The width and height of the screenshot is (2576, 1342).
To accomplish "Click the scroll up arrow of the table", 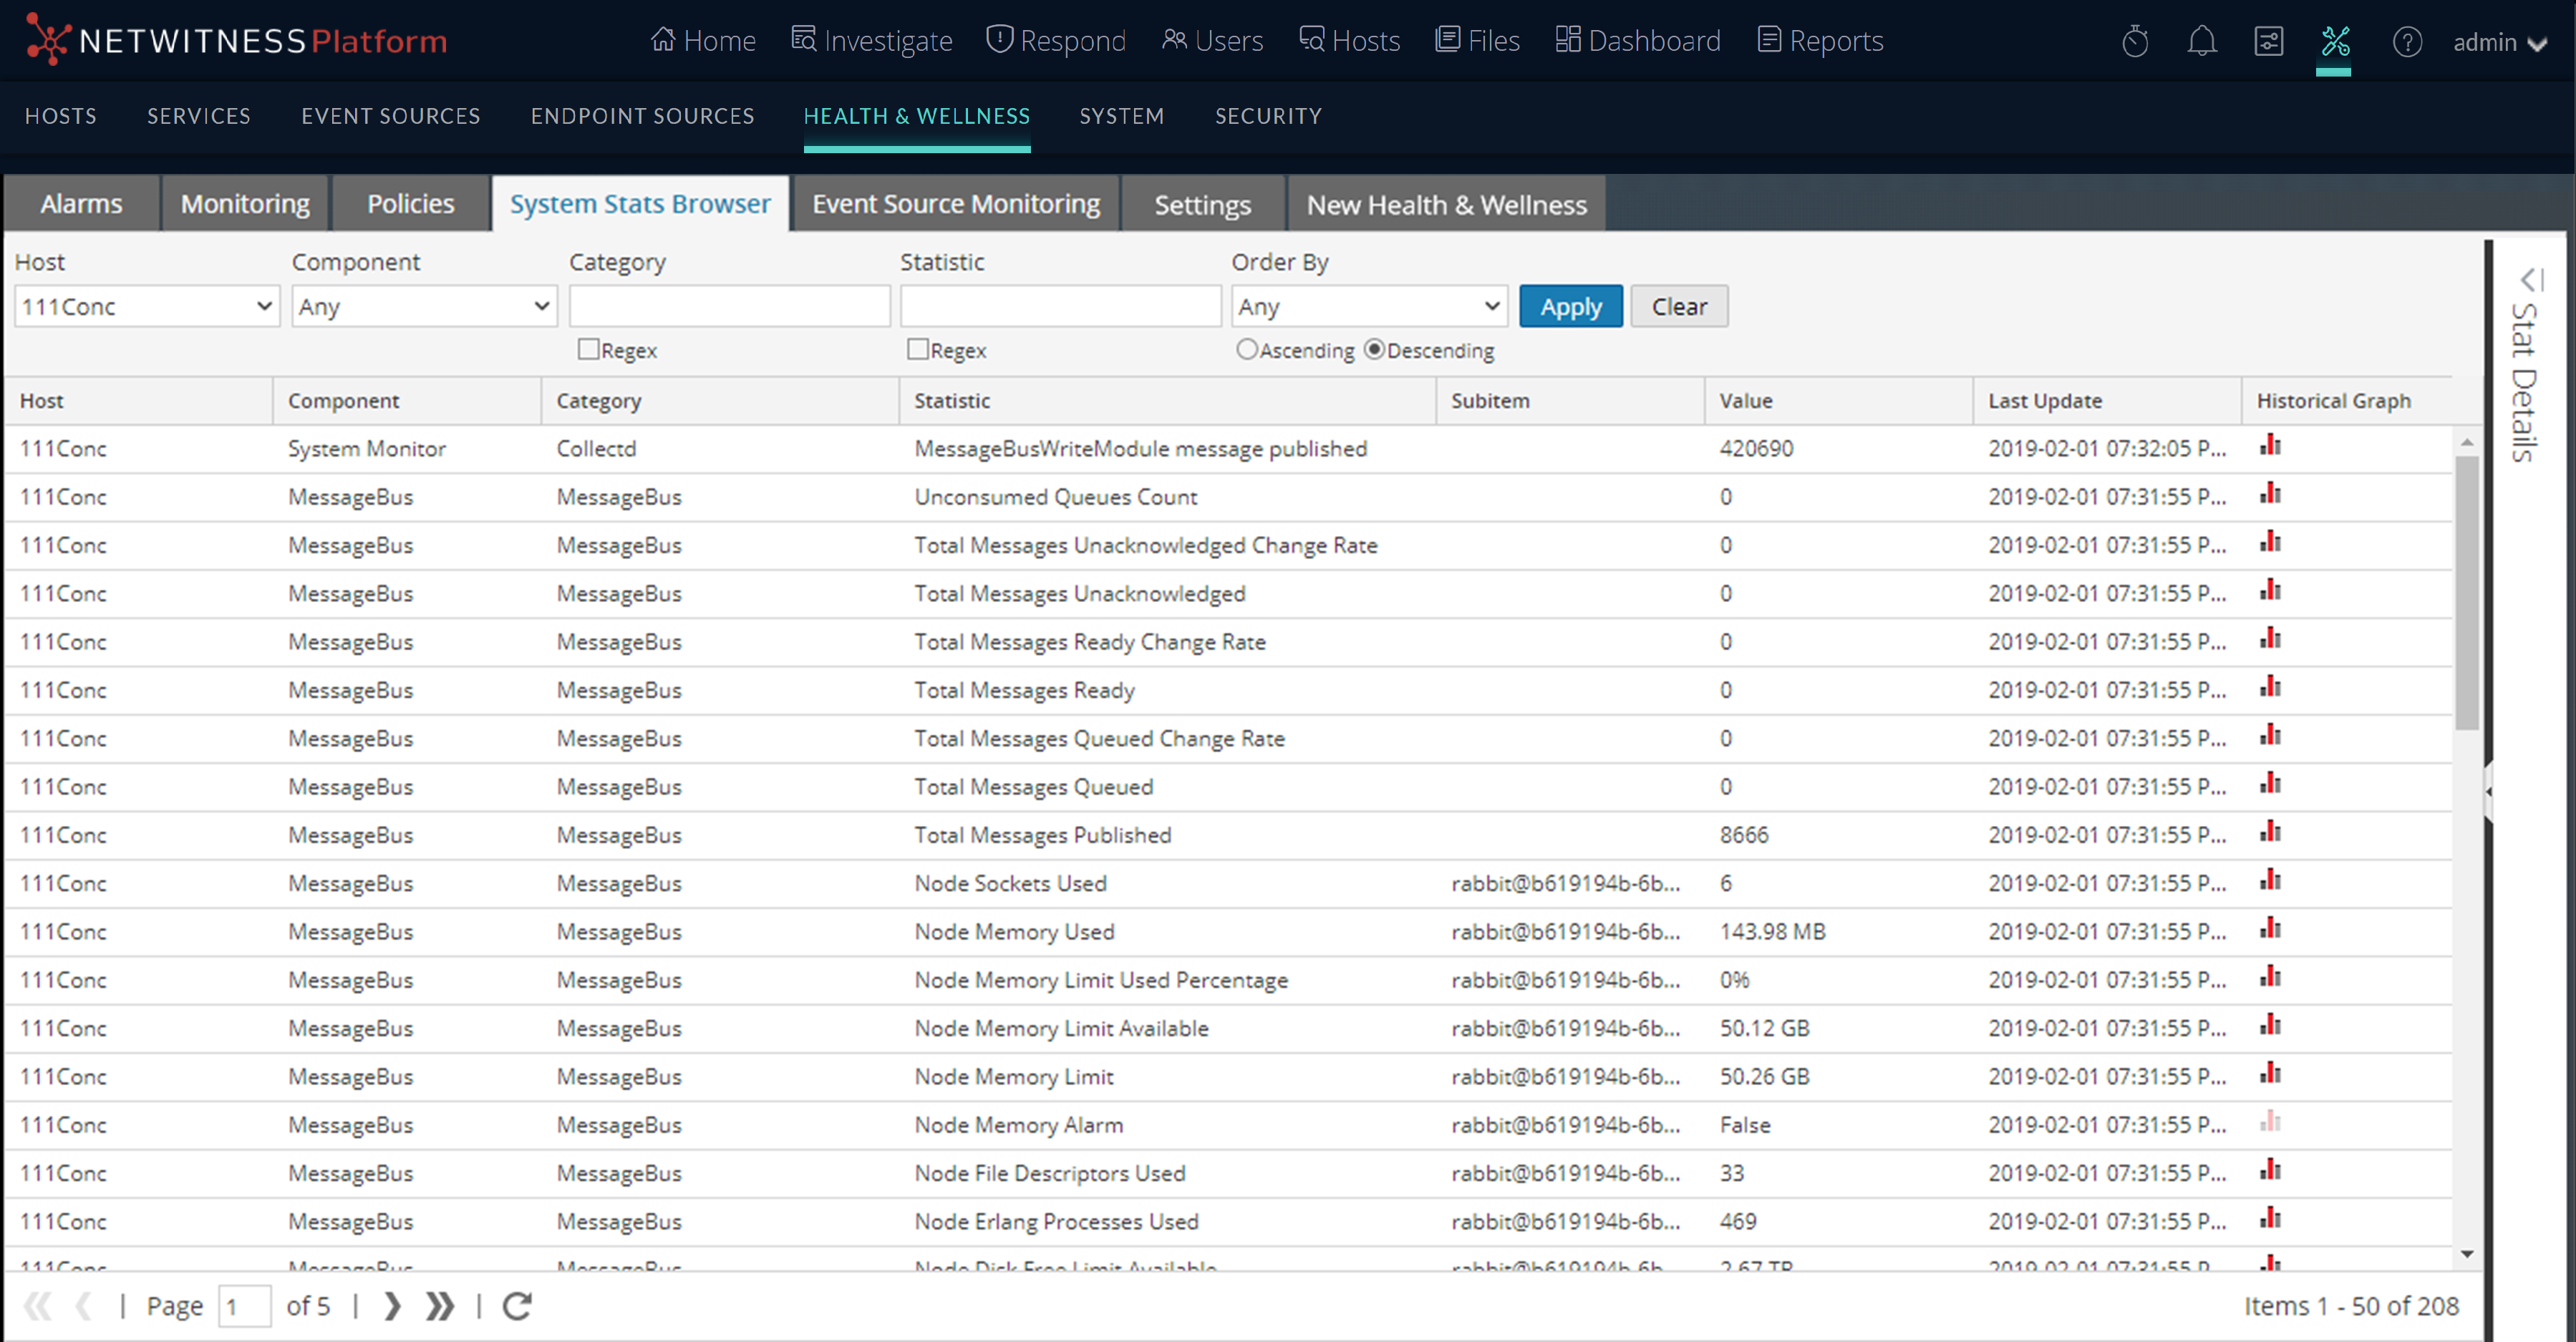I will tap(2466, 441).
